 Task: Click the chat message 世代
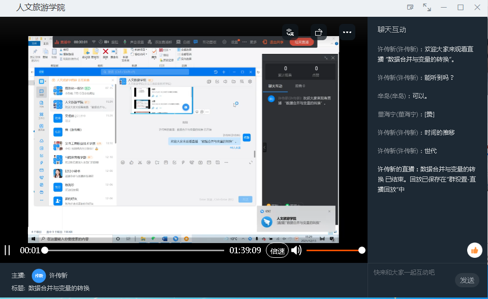431,151
